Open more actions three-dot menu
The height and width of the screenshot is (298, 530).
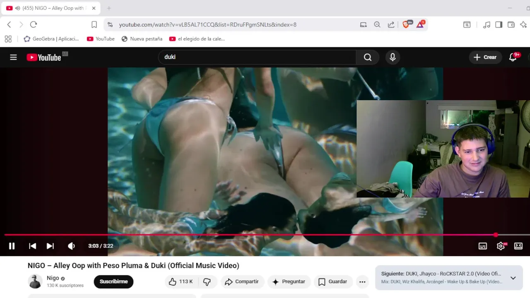pyautogui.click(x=362, y=281)
